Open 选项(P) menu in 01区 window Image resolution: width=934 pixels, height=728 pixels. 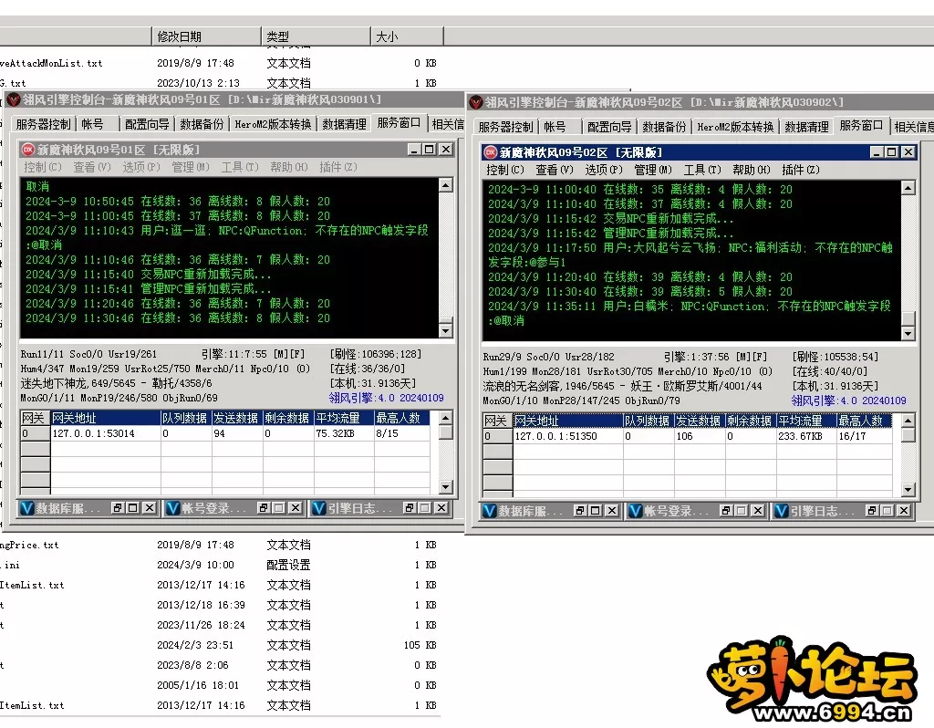[141, 168]
